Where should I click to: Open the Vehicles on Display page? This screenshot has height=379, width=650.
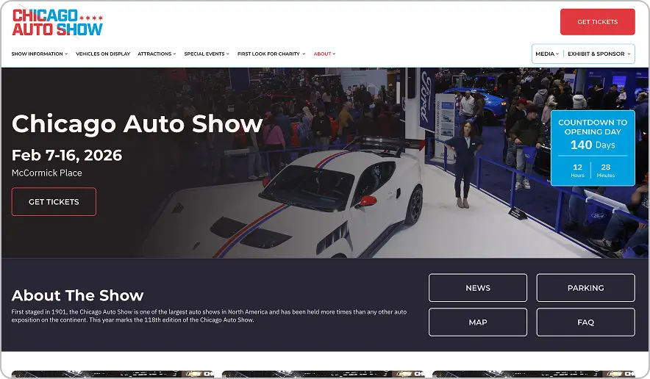[x=103, y=54]
